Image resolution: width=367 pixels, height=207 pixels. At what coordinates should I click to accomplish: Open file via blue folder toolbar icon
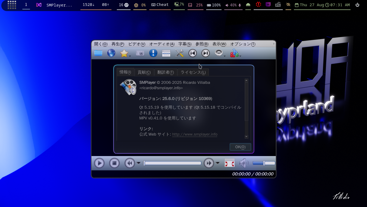click(x=98, y=53)
